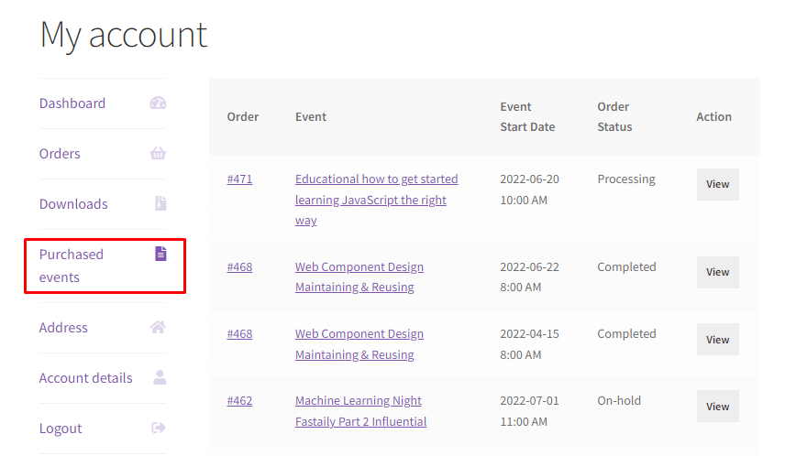
Task: Click the Completed status for 2022-06-22
Action: [x=626, y=266]
